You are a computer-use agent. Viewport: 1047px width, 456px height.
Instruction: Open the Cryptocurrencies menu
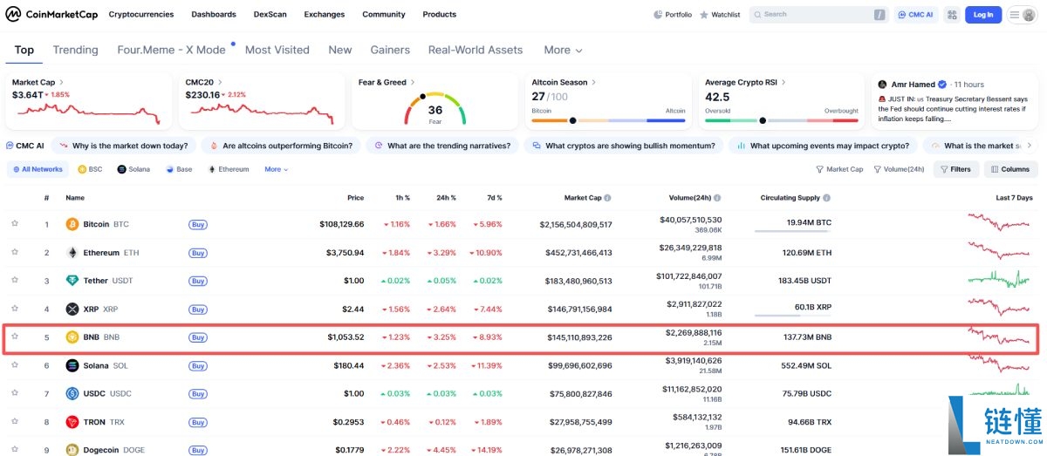(x=141, y=15)
